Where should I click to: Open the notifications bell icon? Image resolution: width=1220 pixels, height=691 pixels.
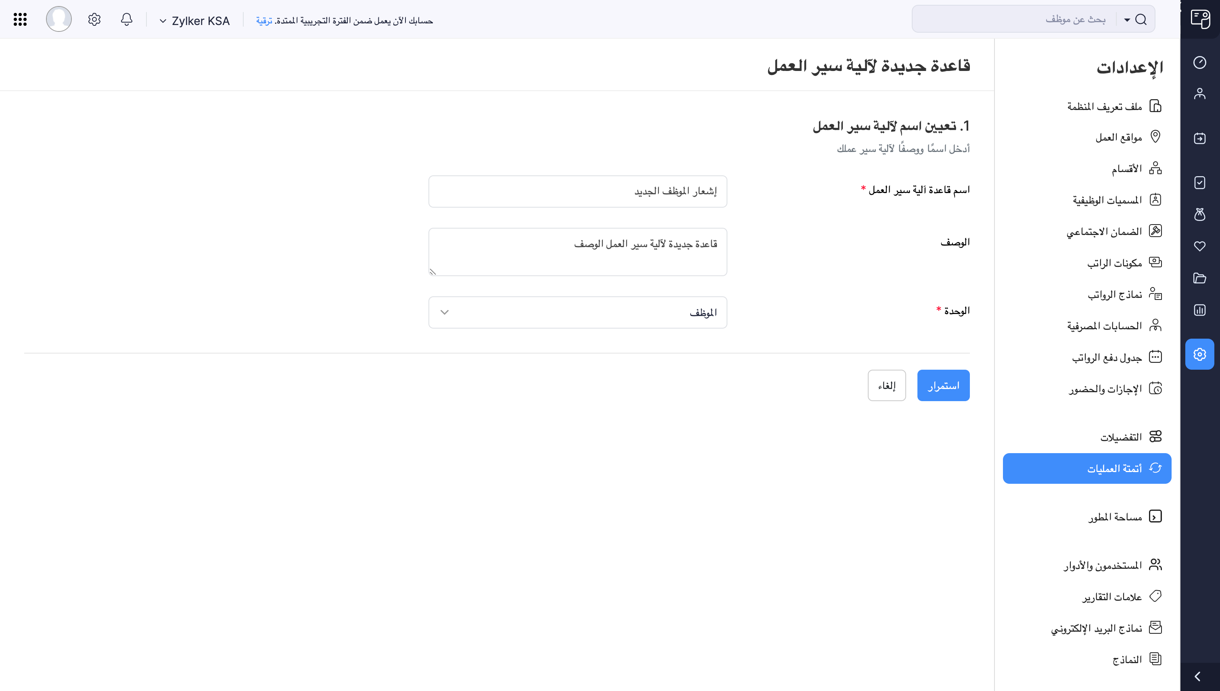126,19
